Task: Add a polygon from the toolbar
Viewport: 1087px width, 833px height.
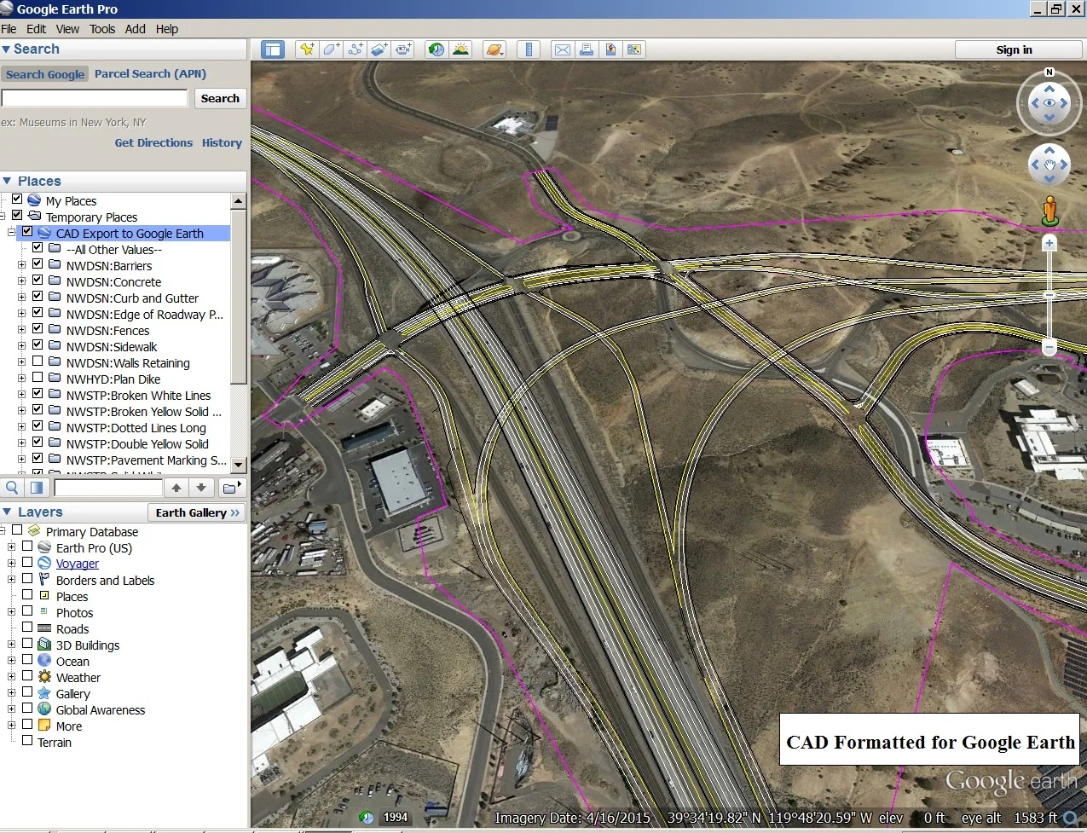Action: pyautogui.click(x=331, y=49)
